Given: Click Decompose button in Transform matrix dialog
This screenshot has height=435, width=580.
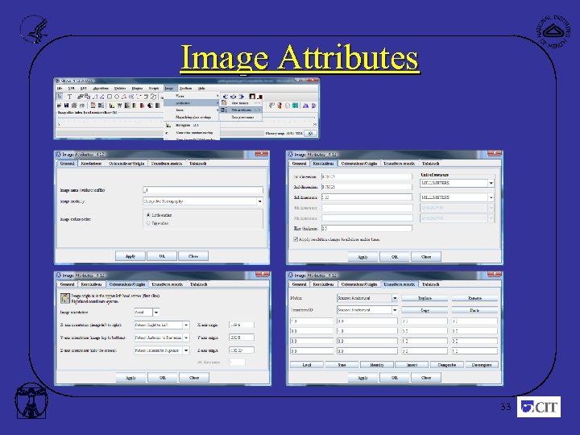Looking at the screenshot, I should pyautogui.click(x=482, y=365).
